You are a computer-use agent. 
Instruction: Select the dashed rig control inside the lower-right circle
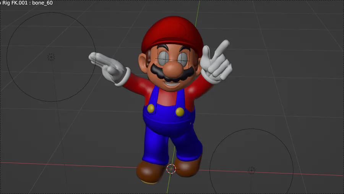point(252,171)
